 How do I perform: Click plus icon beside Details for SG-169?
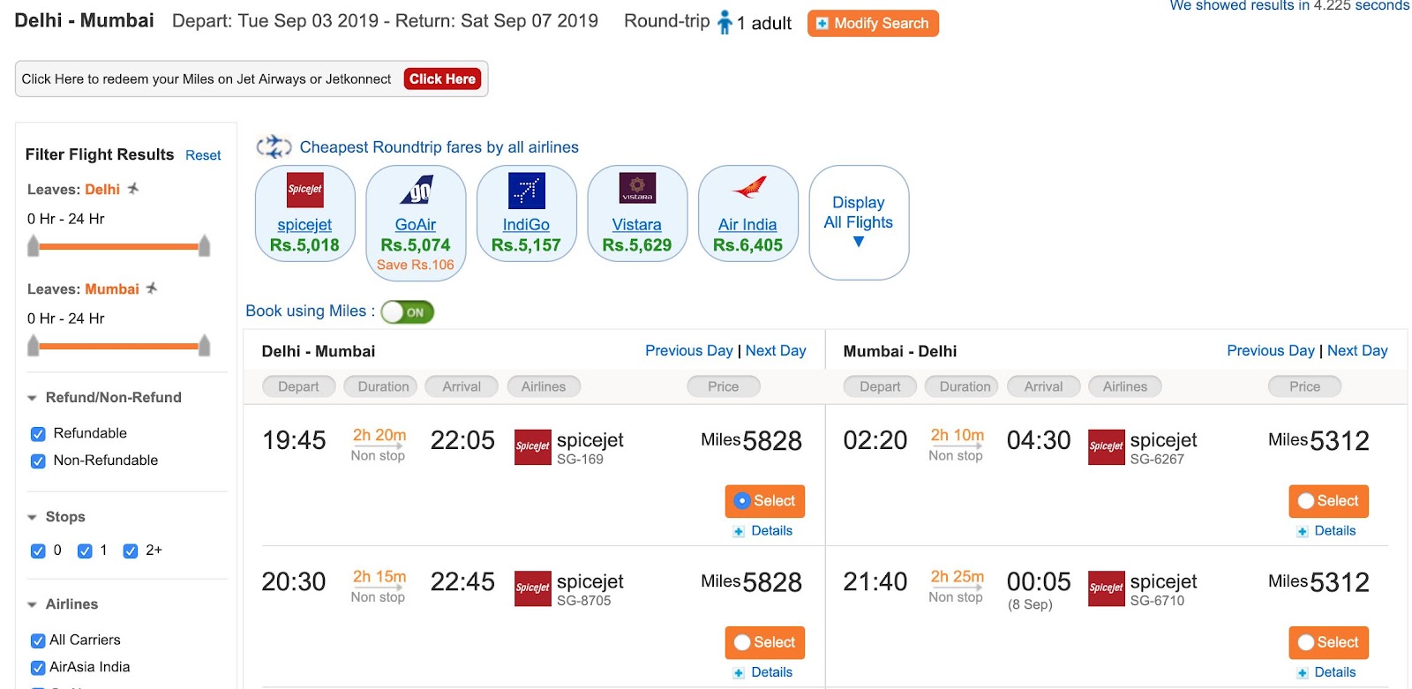pyautogui.click(x=739, y=531)
